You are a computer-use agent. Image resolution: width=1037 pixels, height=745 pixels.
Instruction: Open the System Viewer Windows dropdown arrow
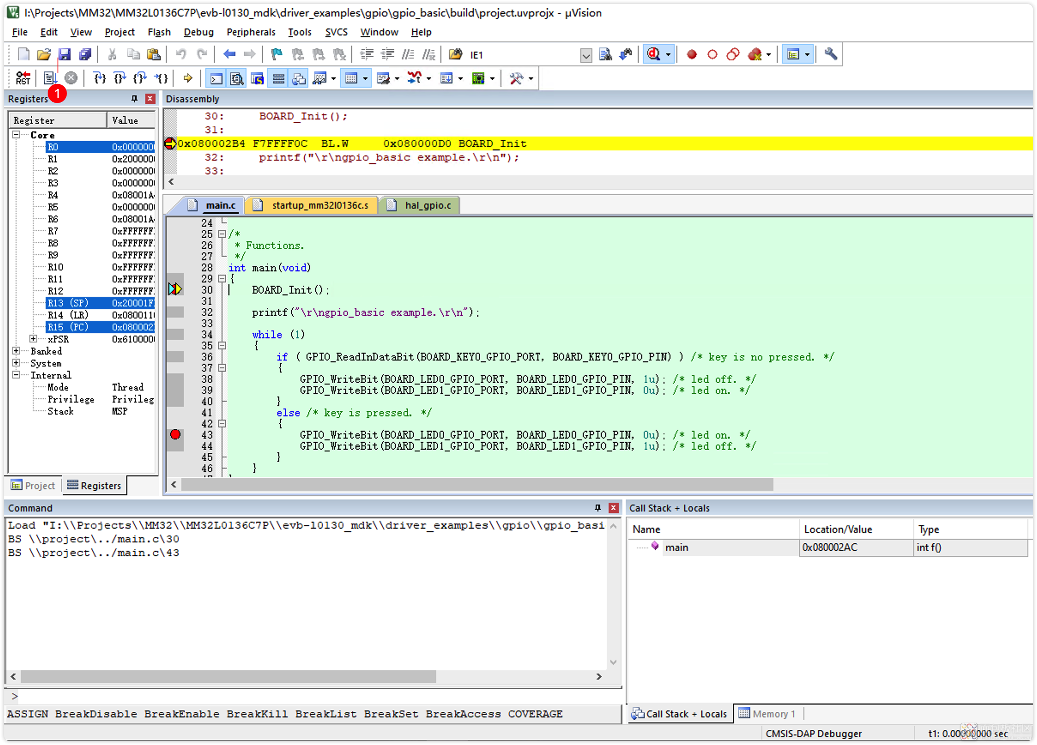pyautogui.click(x=492, y=79)
